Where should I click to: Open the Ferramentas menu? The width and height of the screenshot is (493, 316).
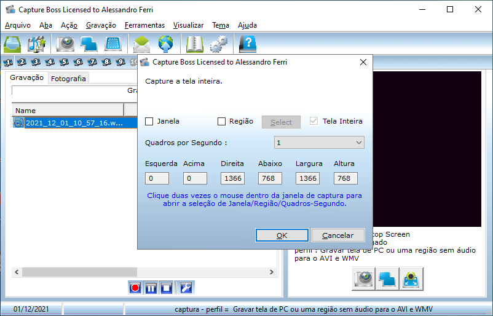pos(144,25)
